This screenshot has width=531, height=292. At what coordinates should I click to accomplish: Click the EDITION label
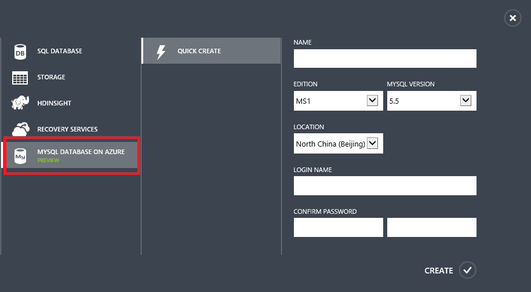(305, 84)
